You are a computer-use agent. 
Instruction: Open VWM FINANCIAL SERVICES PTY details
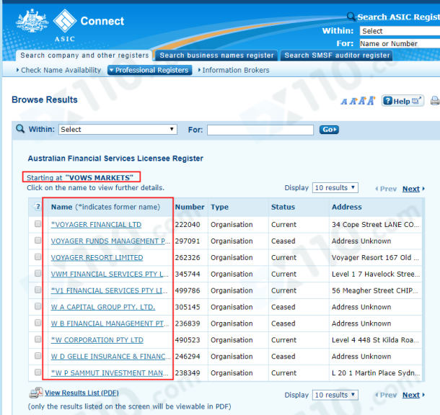coord(110,275)
